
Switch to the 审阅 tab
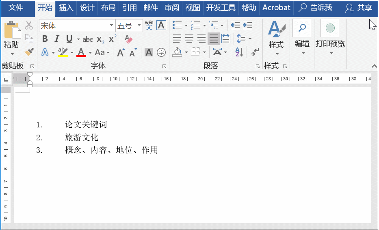[x=172, y=8]
